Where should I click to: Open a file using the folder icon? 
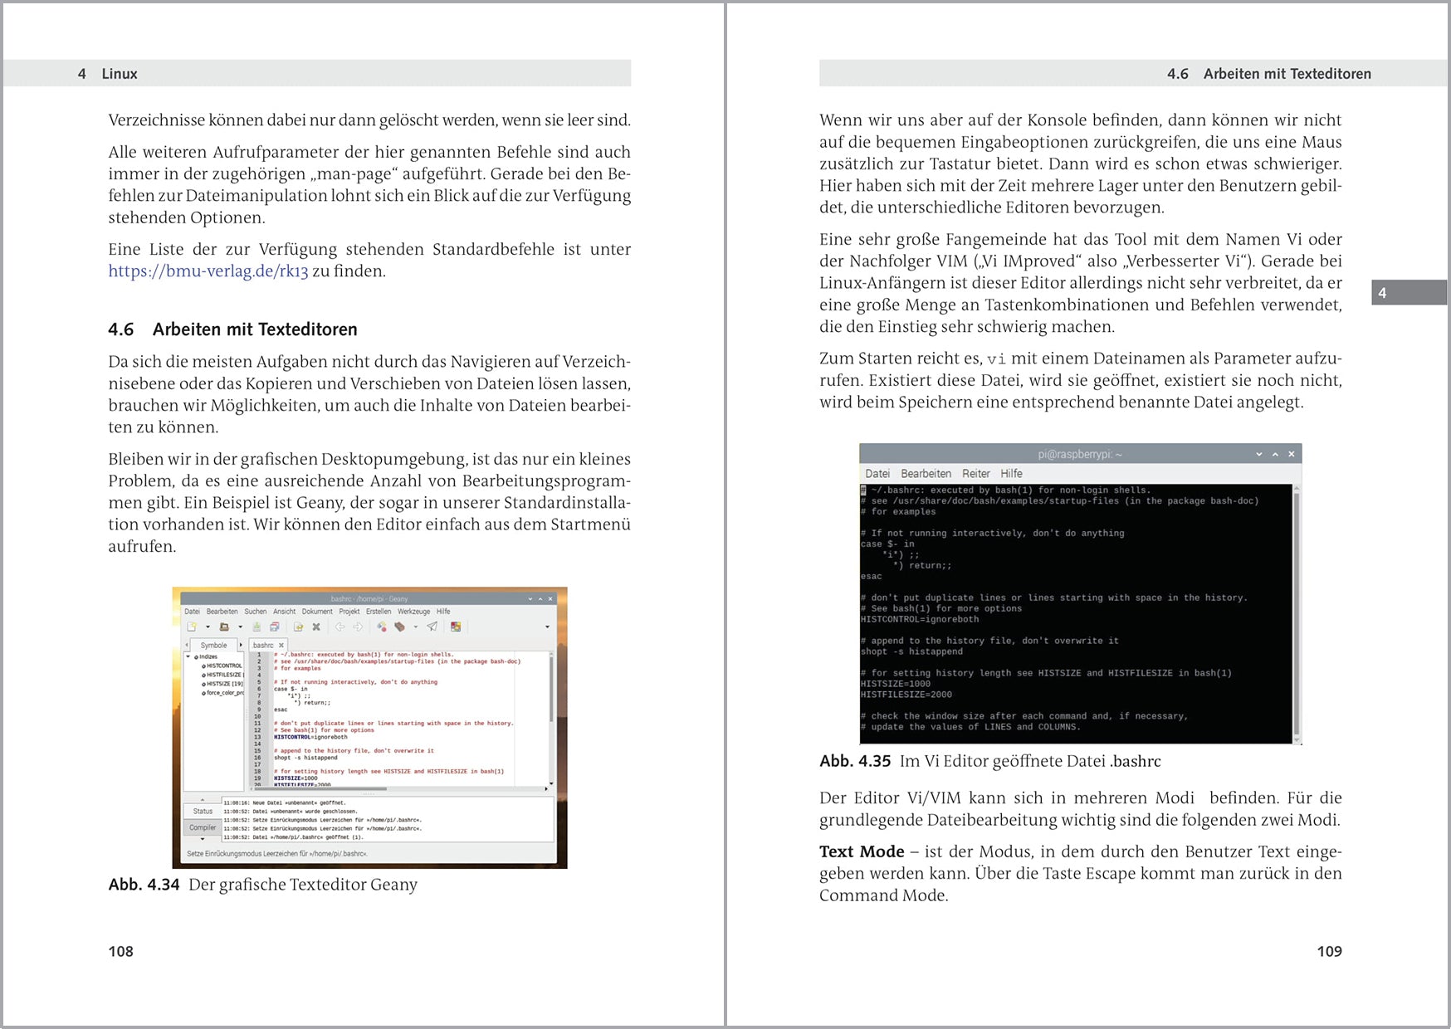[225, 627]
